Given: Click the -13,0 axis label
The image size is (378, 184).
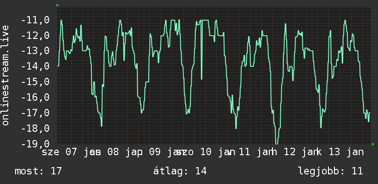Looking at the screenshot, I should pos(35,51).
